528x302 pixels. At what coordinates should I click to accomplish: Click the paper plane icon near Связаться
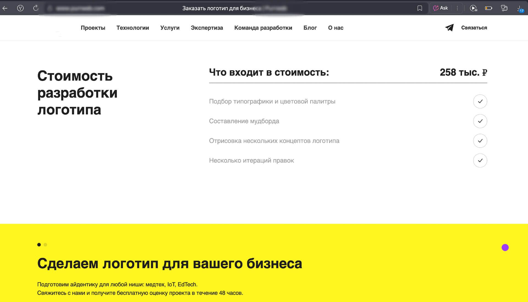449,28
